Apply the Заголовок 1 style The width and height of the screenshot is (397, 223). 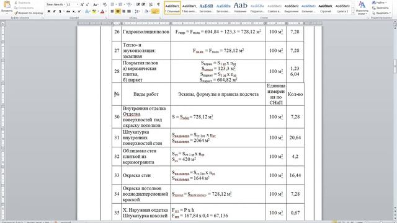tap(206, 7)
